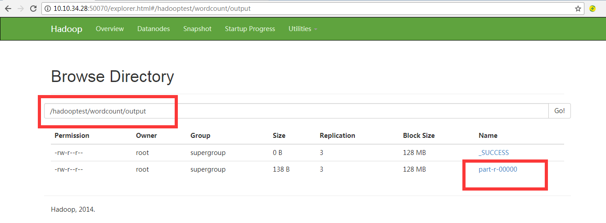This screenshot has height=223, width=606.
Task: Open the _SUCCESS file link
Action: click(493, 153)
